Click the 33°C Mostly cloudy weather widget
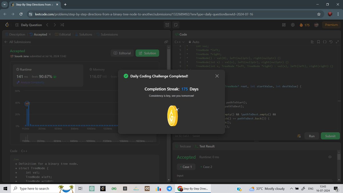 (x=267, y=189)
